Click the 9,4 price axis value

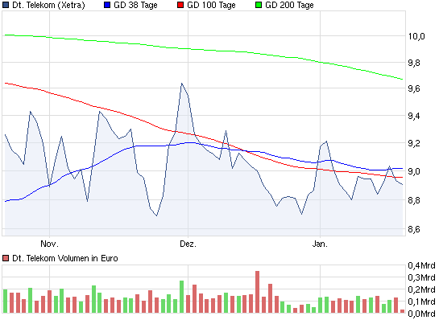point(414,116)
